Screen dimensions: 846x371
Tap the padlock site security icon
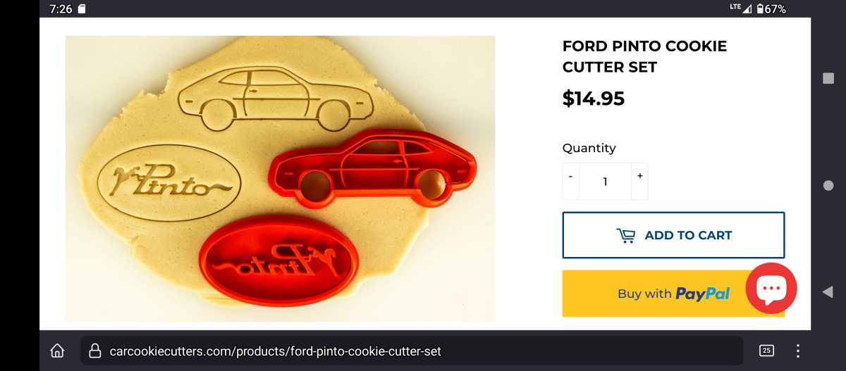coord(94,351)
